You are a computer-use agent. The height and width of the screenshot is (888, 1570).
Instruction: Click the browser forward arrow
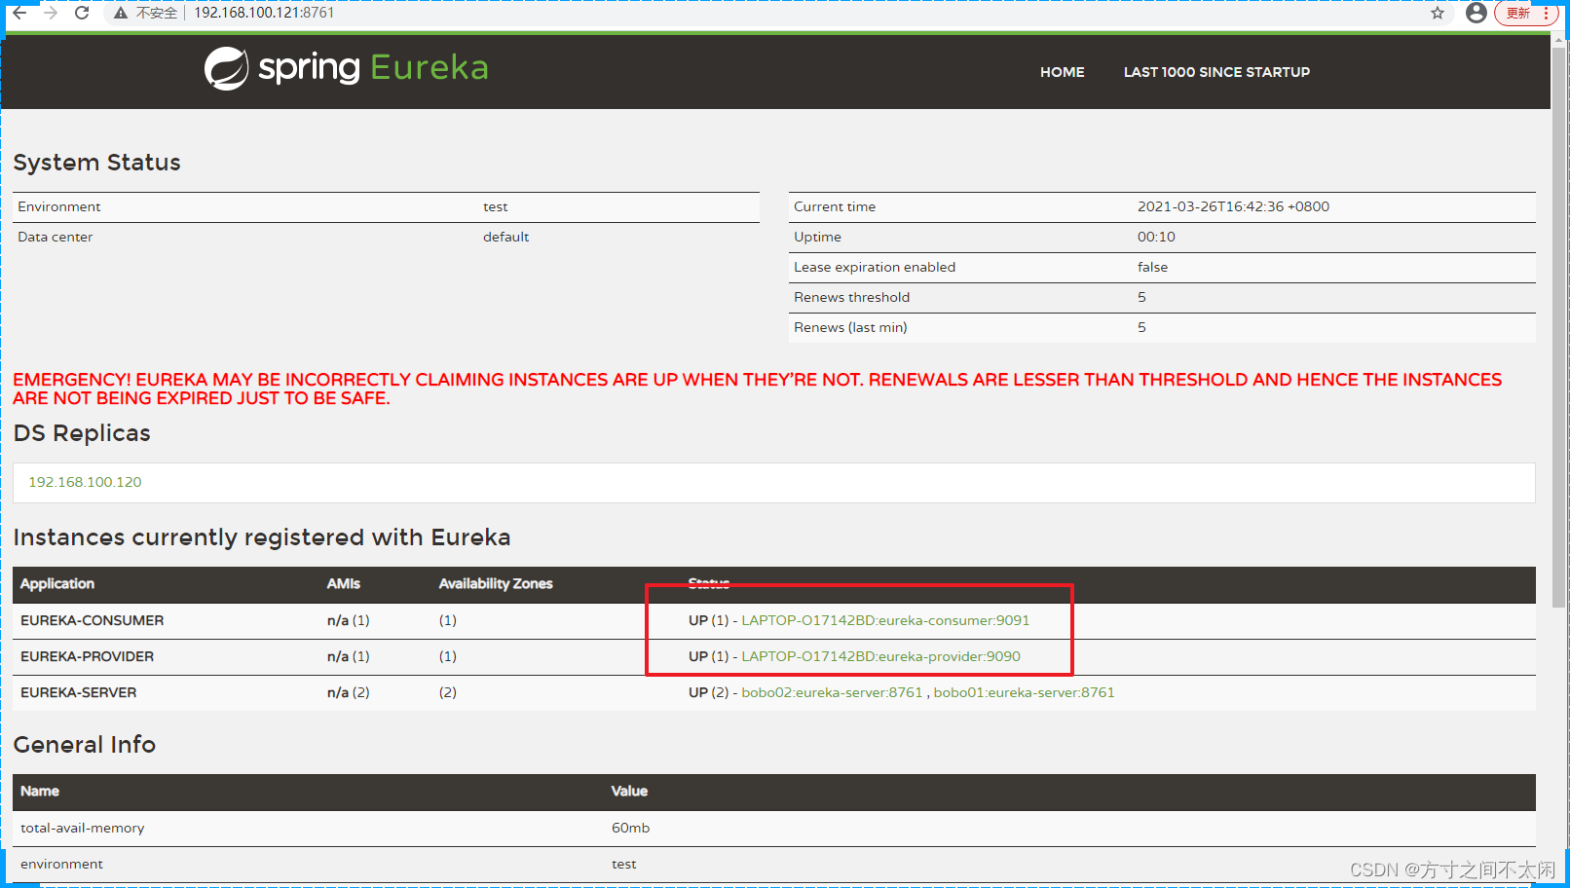[x=51, y=13]
